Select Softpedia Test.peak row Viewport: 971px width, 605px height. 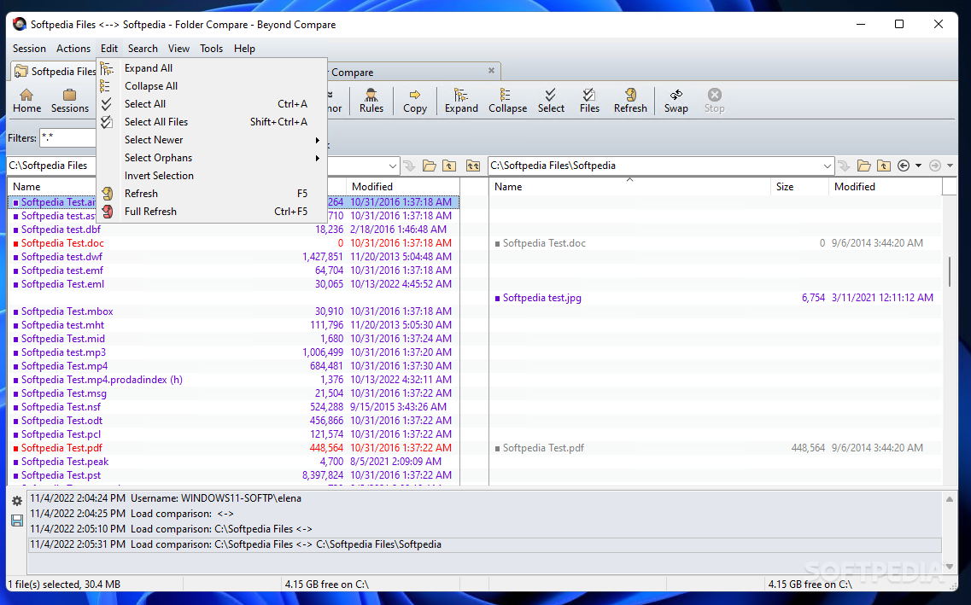tap(233, 462)
